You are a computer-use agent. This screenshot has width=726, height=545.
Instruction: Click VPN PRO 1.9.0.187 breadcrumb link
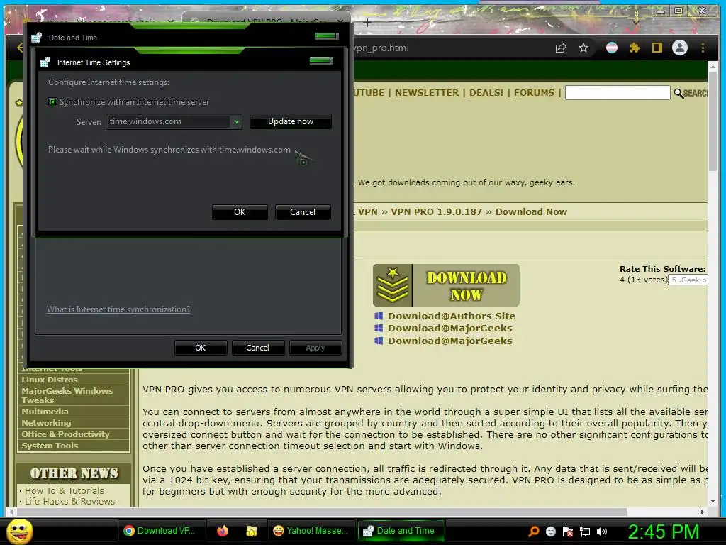coord(436,211)
